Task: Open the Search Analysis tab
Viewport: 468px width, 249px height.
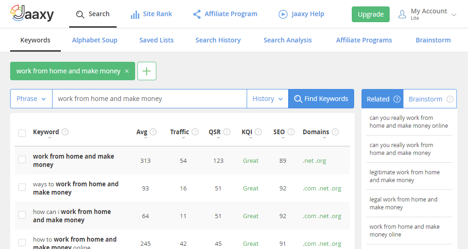Action: point(287,40)
